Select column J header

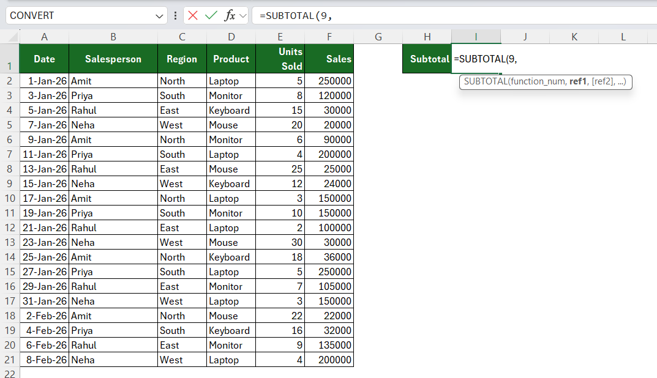point(525,37)
